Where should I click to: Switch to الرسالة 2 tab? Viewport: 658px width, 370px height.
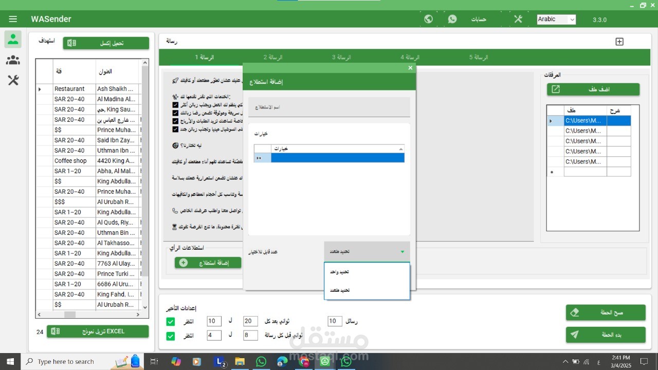273,58
